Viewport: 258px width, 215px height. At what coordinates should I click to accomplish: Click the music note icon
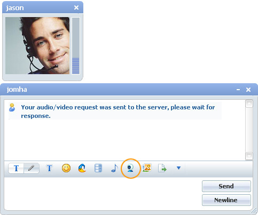click(x=114, y=168)
